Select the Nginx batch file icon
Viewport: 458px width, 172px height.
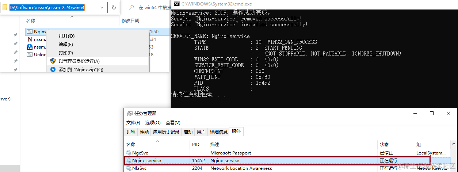pos(30,32)
